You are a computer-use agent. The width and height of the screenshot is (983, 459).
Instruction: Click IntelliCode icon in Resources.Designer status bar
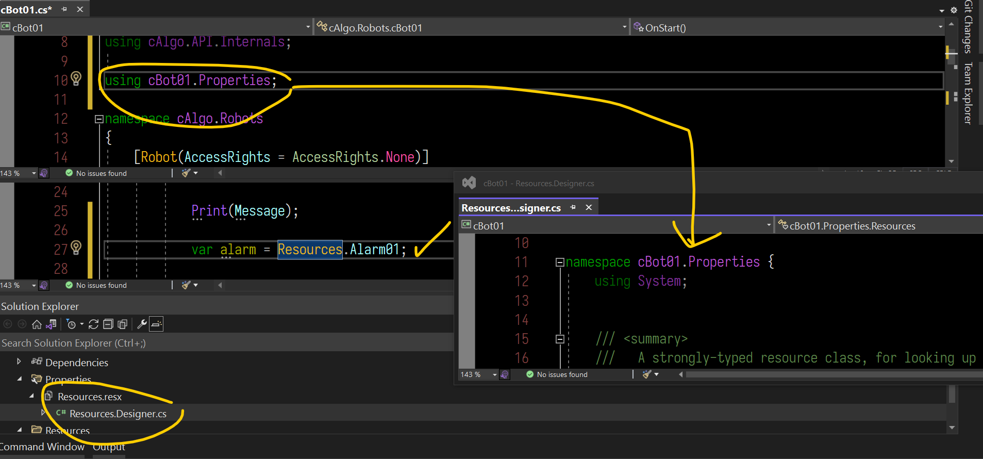tap(505, 374)
